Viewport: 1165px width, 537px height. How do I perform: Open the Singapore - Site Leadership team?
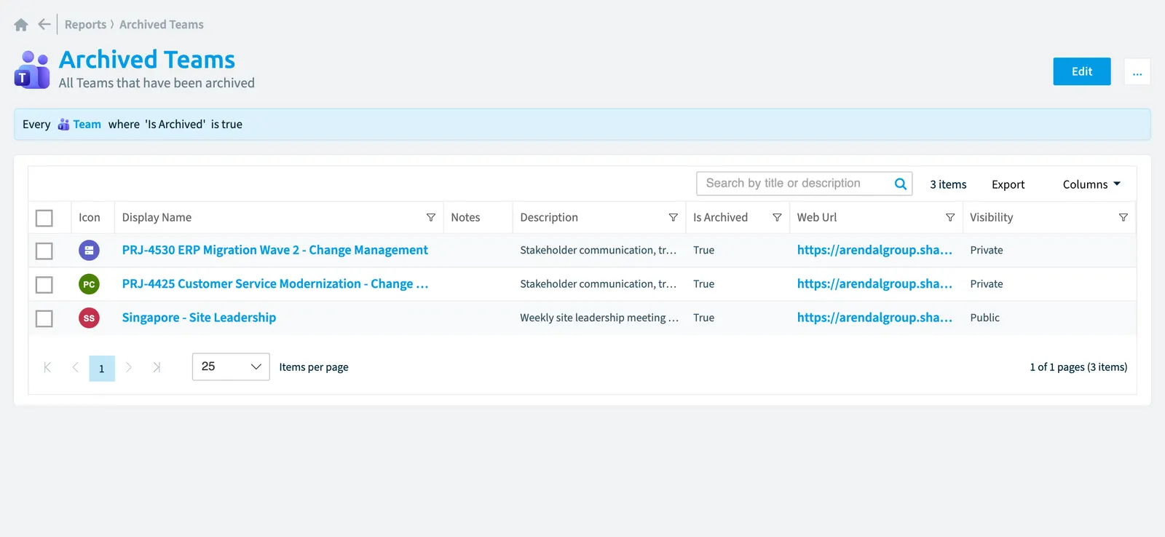(x=199, y=318)
